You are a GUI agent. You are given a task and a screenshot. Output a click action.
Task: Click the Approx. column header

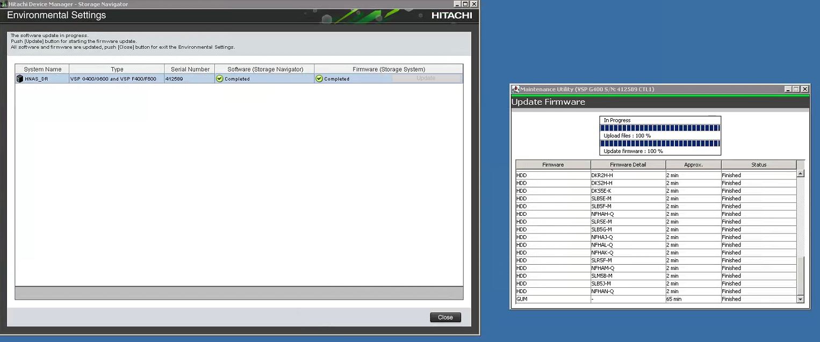[694, 165]
